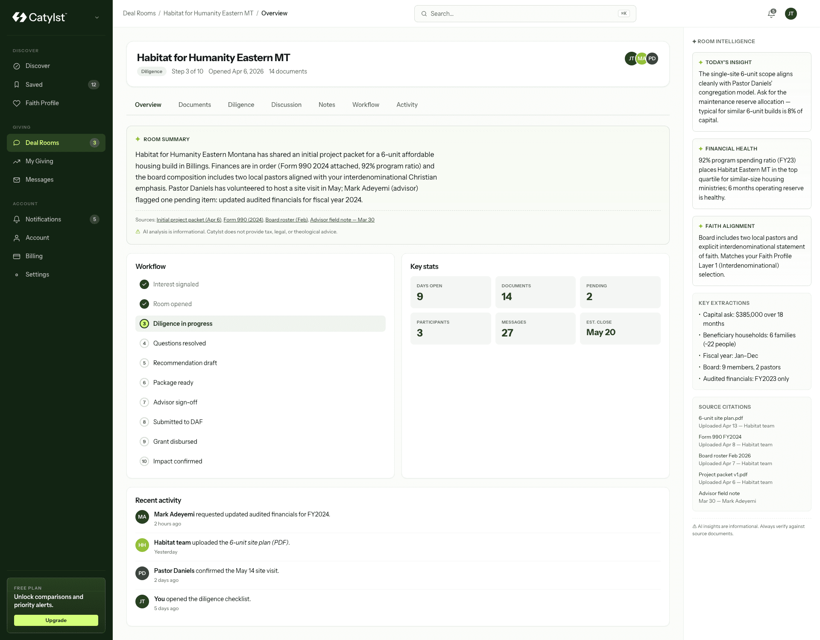820x640 pixels.
Task: Open Discover from the sidebar
Action: [x=56, y=66]
